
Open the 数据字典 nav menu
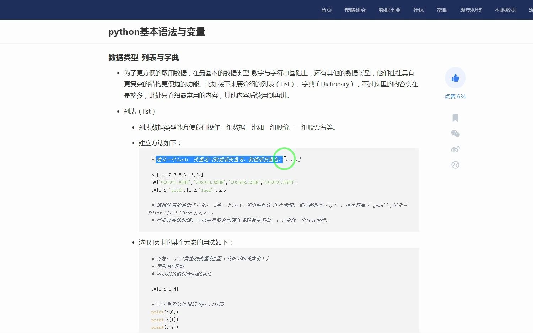[390, 10]
